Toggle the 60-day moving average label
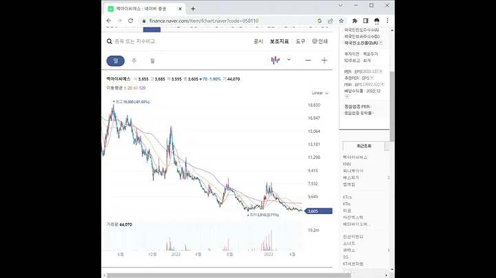 click(136, 88)
